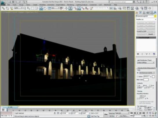This screenshot has width=158, height=118.
Task: Click the Set Key button
Action: point(112,116)
